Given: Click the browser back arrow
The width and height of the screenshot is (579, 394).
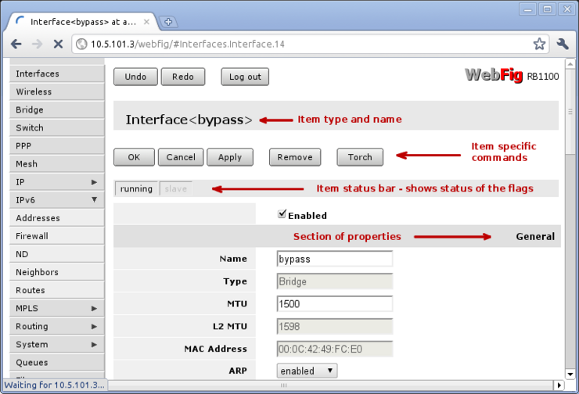Looking at the screenshot, I should point(16,45).
